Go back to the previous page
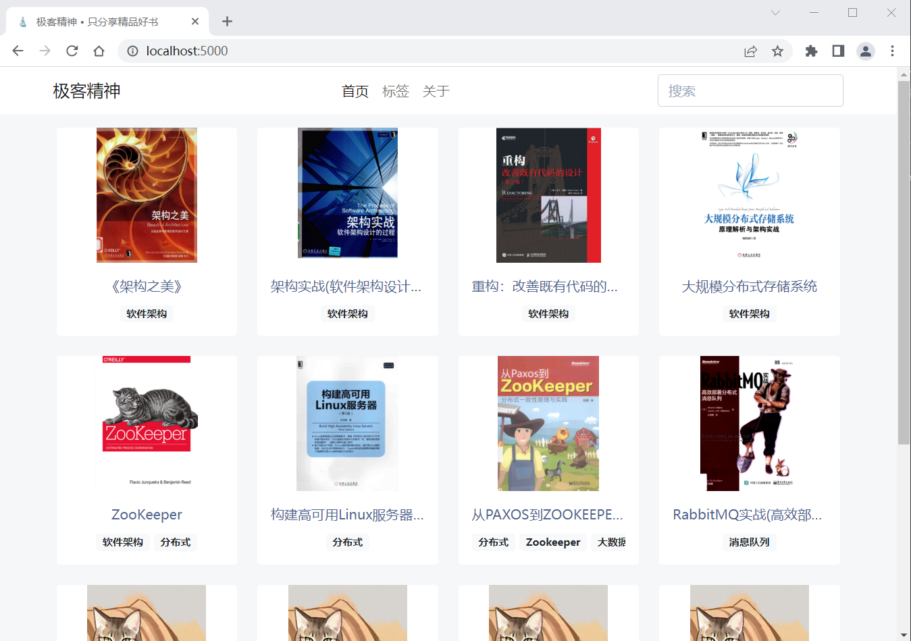 18,51
